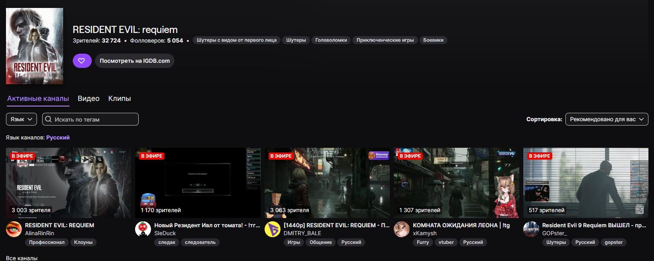Screen dimensions: 654x261
Task: Click the Шутеры tag under GOPster_
Action: pyautogui.click(x=556, y=242)
